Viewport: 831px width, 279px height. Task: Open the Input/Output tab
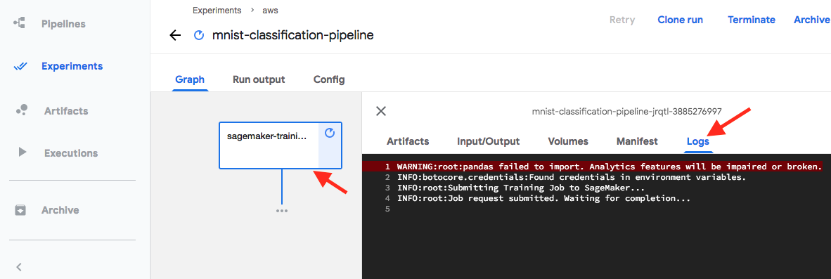[488, 141]
